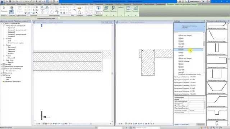This screenshot has width=230, height=129.
Task: Select the wide open-top U rebar shape thumbnail
Action: point(217,75)
